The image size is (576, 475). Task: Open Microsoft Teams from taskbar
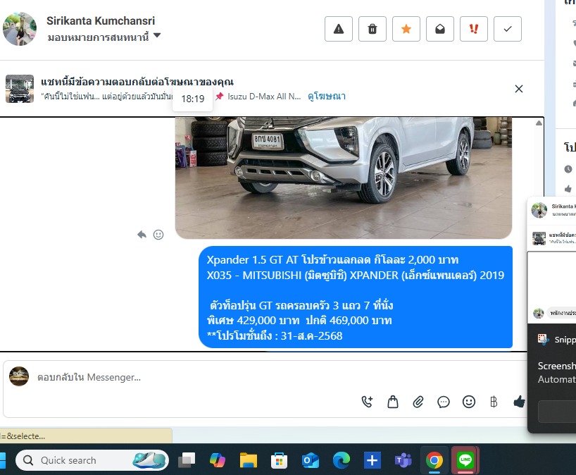point(403,460)
